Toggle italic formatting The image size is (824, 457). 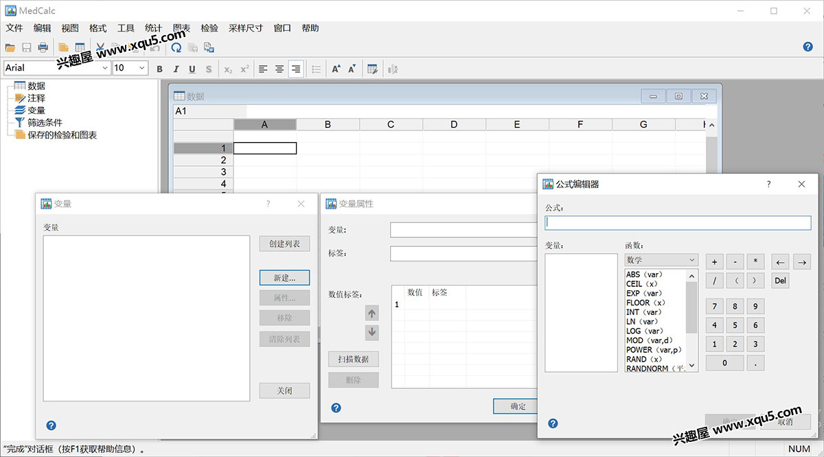tap(176, 69)
